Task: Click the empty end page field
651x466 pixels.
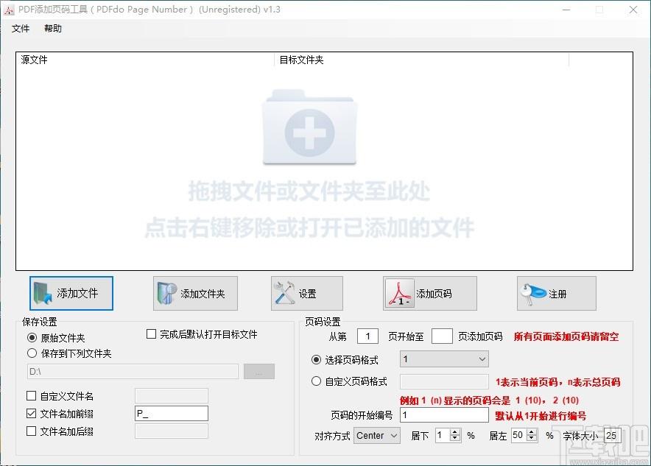Action: [442, 336]
